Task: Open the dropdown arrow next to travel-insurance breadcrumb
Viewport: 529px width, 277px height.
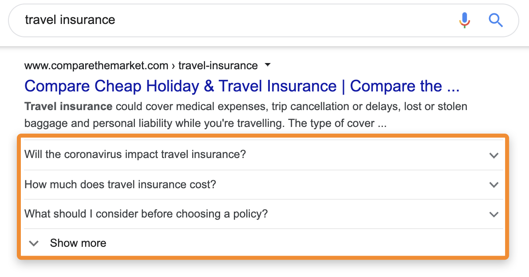Action: (267, 65)
